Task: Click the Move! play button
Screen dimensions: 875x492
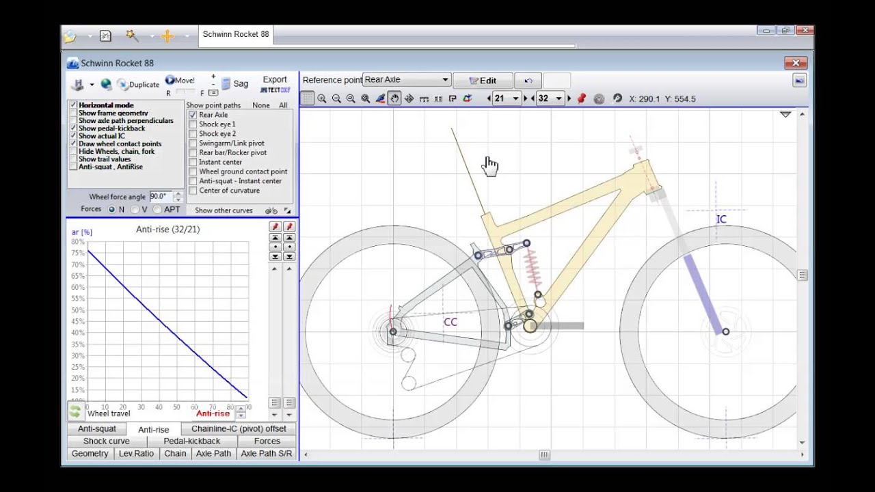Action: pos(180,81)
